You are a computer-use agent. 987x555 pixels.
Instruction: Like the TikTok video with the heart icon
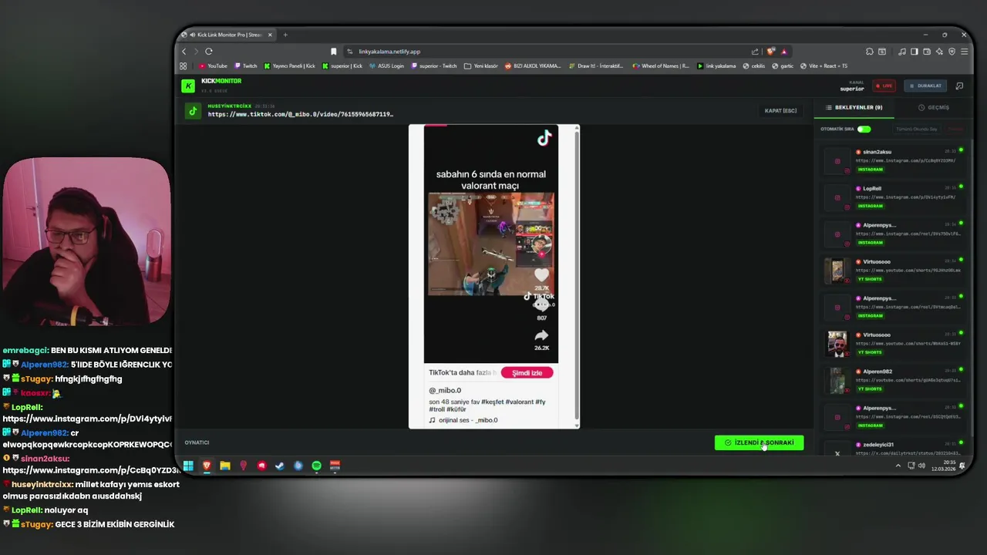click(541, 275)
